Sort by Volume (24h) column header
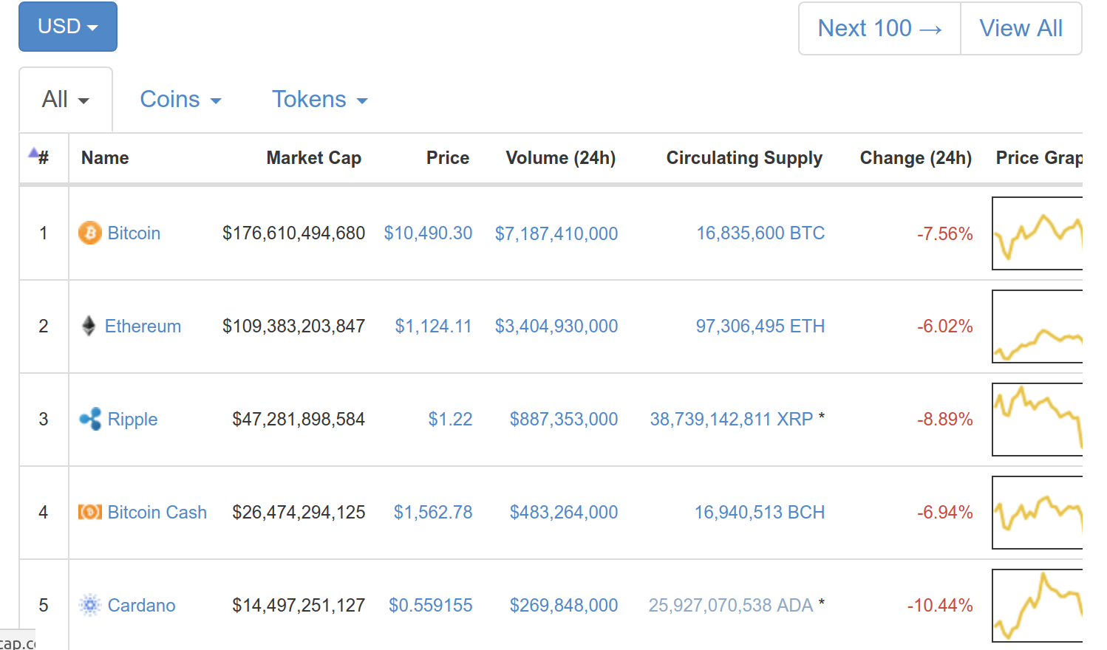The width and height of the screenshot is (1107, 650). [x=561, y=158]
